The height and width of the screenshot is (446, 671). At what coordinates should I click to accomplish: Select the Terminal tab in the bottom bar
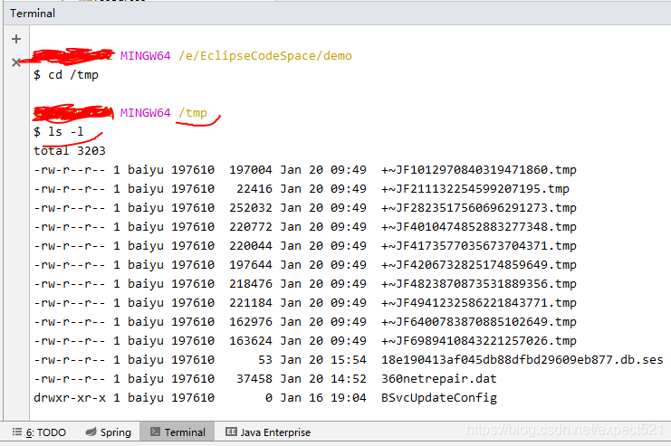click(177, 432)
